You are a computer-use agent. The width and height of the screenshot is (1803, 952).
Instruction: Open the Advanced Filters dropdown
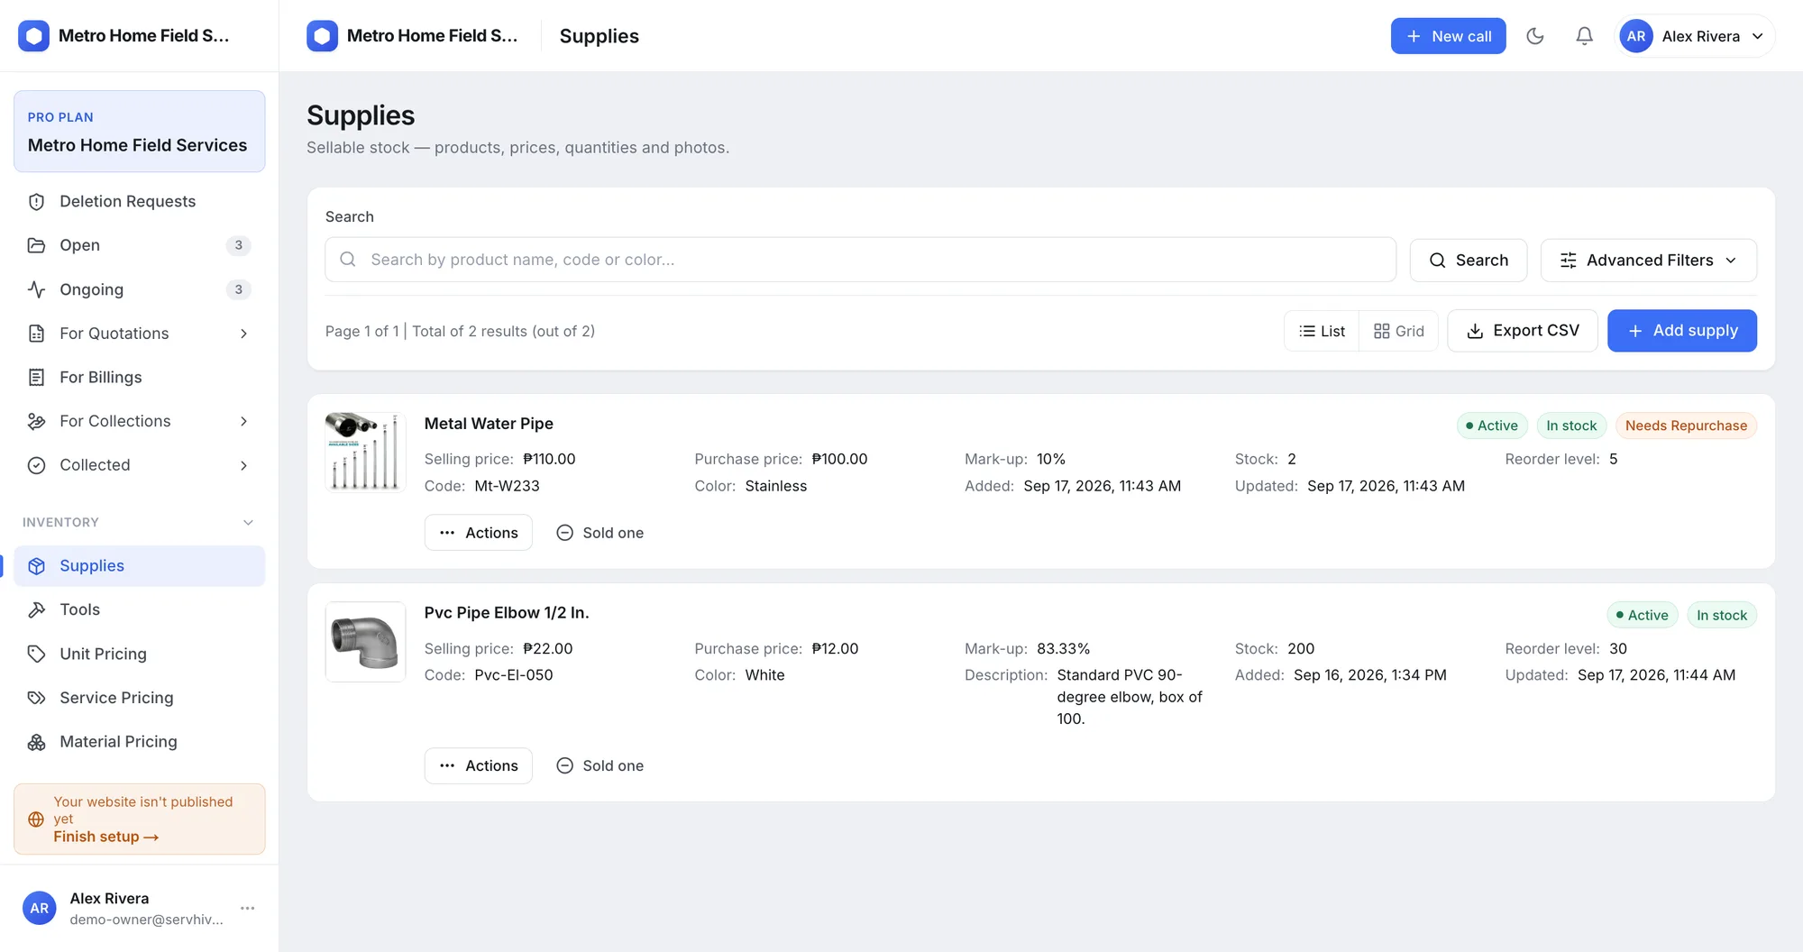[1648, 260]
